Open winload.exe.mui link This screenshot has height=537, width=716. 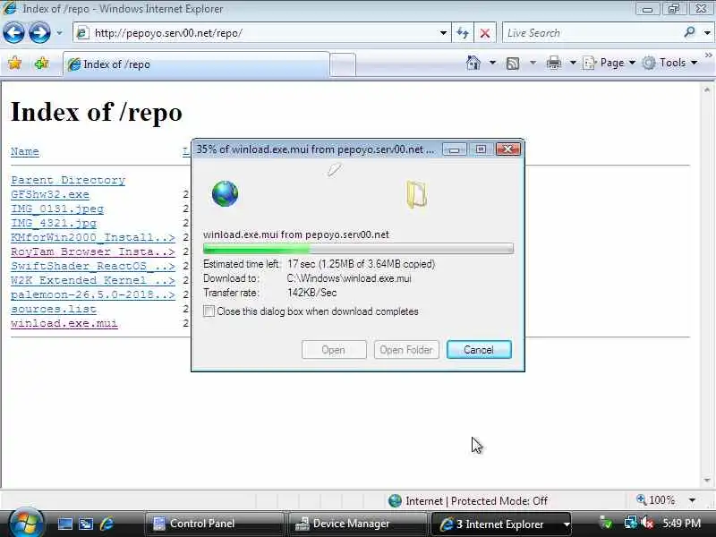click(x=64, y=323)
